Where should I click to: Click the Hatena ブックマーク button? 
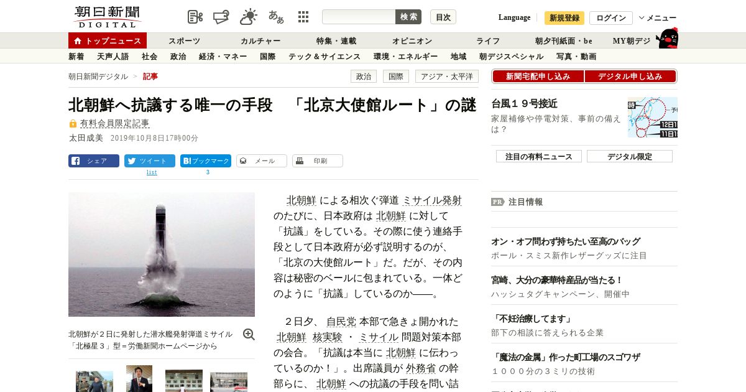click(206, 161)
